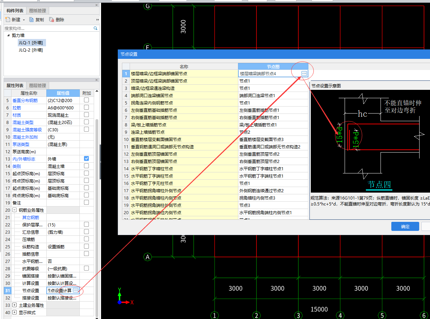Image resolution: width=430 pixels, height=319 pixels.
Task: Click 按默认计算设 value in 计算设置 row
Action: [x=63, y=283]
